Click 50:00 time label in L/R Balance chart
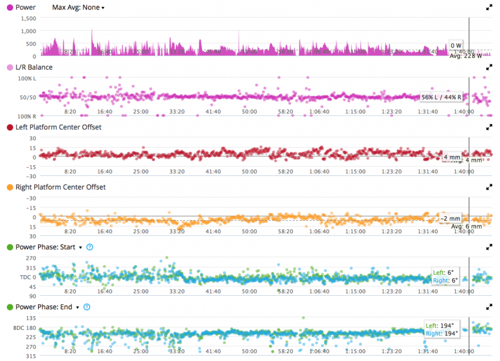Image resolution: width=500 pixels, height=361 pixels. coord(249,111)
